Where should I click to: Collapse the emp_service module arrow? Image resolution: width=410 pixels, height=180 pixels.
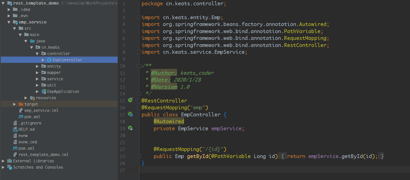coord(9,22)
